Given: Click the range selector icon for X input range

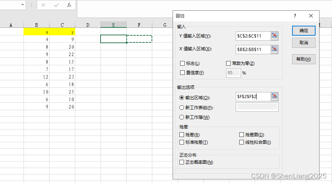Looking at the screenshot, I should pos(275,49).
